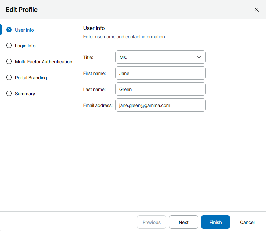Jump to the Summary section
Viewport: 266px width, 233px height.
click(25, 94)
